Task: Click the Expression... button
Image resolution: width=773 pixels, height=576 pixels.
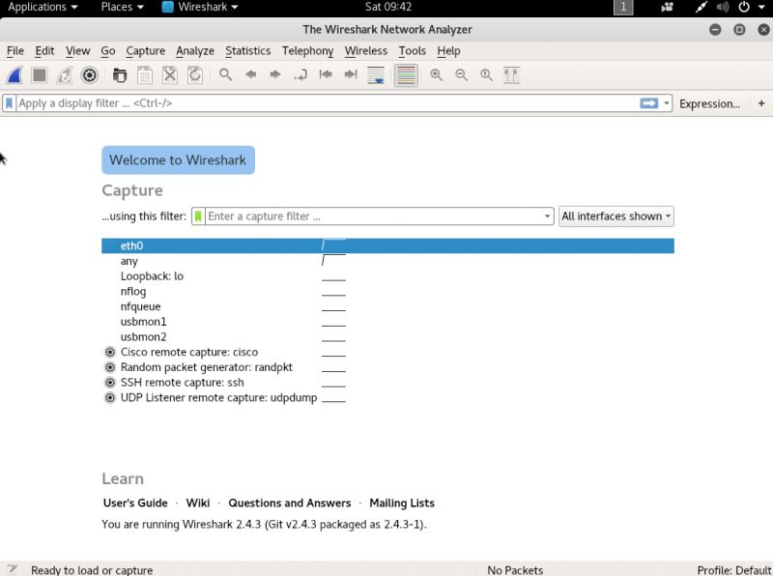Action: 709,103
